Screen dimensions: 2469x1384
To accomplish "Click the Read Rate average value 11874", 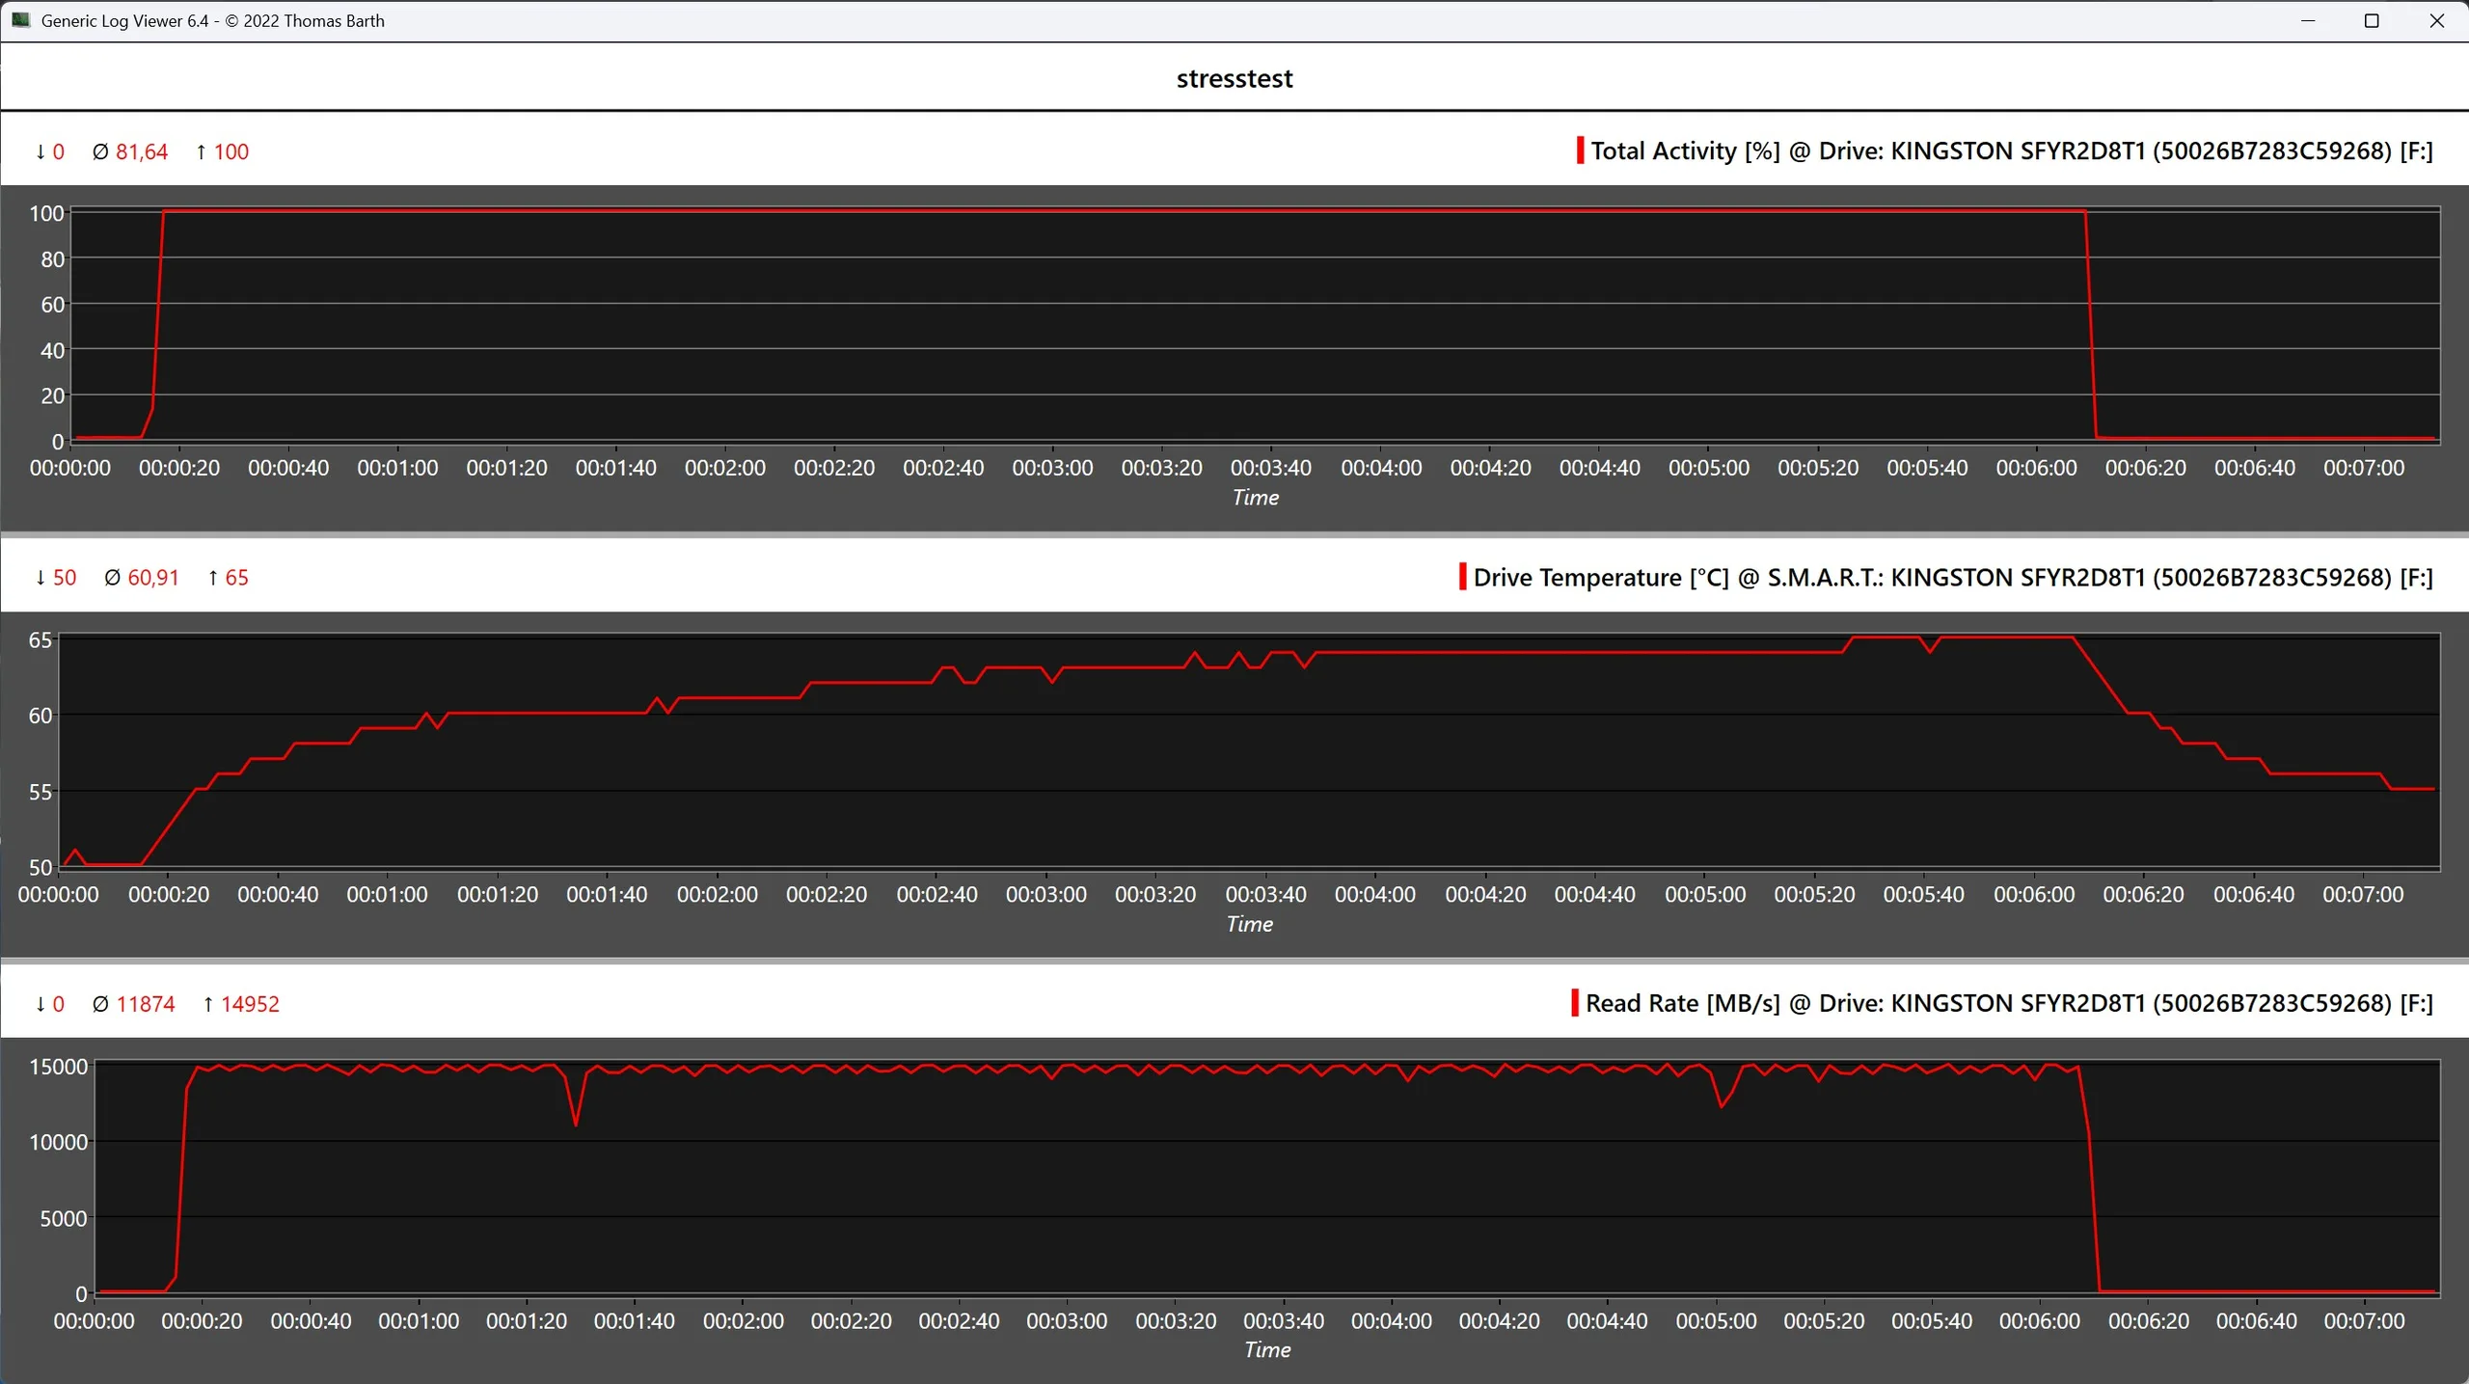I will (145, 1004).
